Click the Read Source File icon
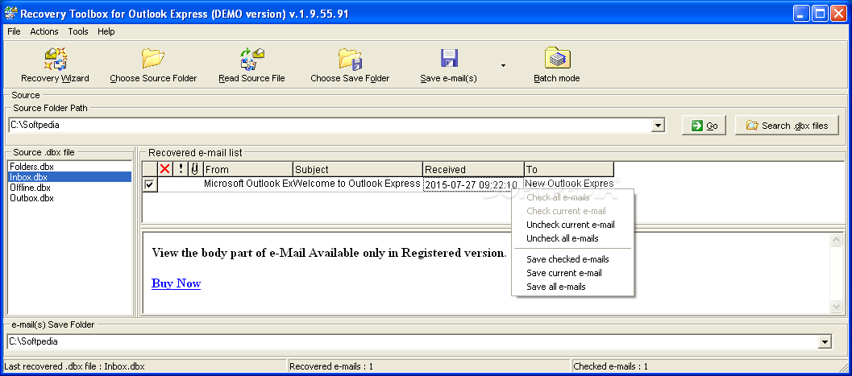 click(251, 59)
